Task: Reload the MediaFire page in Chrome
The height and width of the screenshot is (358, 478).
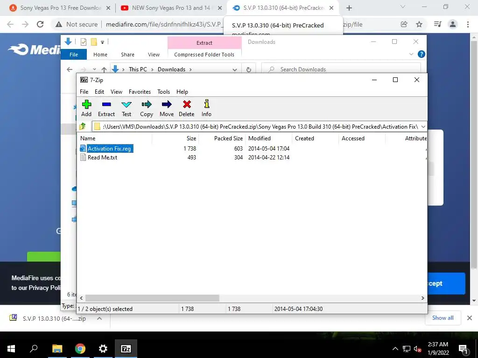Action: (x=40, y=24)
